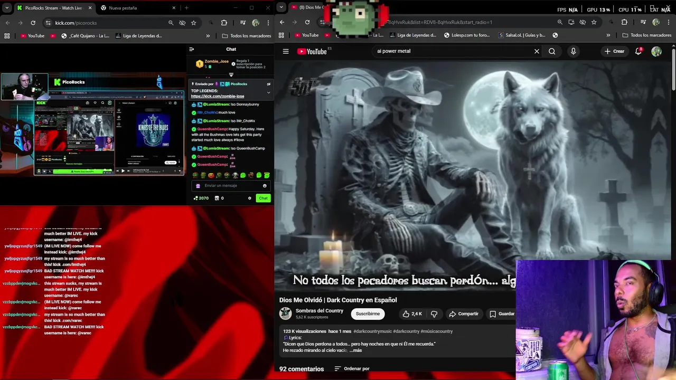The height and width of the screenshot is (380, 676).
Task: Open Chrome menu in Kick window
Action: click(268, 23)
